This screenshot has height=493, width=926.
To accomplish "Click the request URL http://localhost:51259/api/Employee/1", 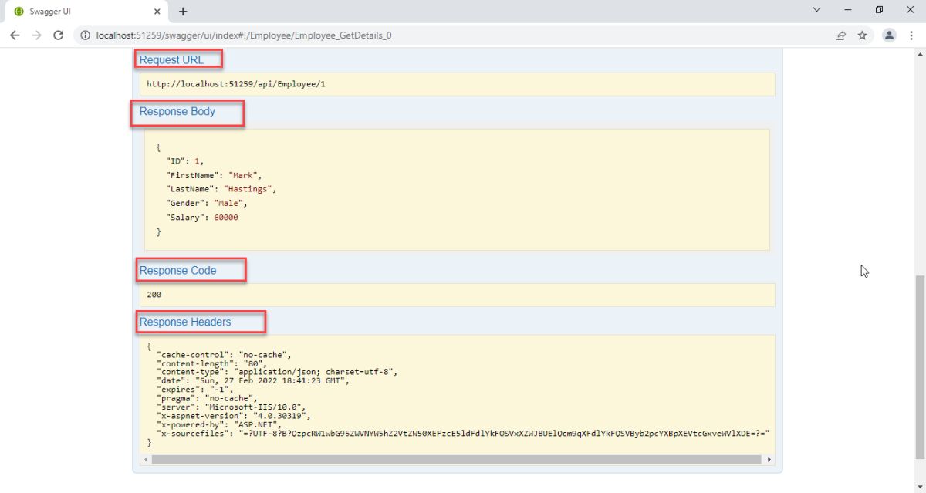I will (x=236, y=84).
